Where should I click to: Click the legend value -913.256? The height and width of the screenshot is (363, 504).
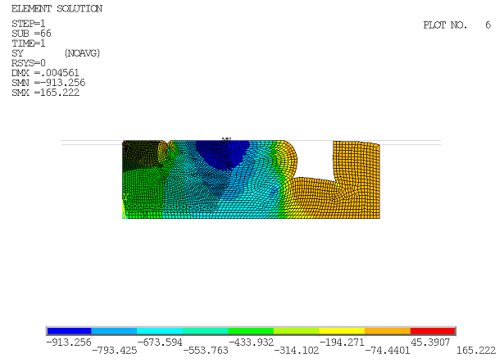69,343
